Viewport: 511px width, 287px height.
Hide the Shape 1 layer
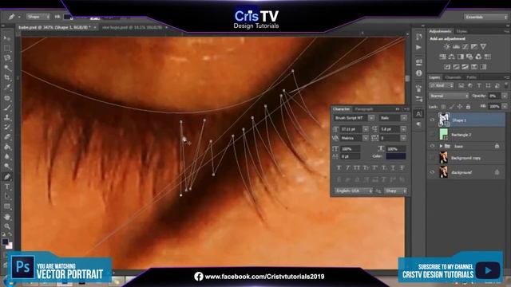click(432, 120)
